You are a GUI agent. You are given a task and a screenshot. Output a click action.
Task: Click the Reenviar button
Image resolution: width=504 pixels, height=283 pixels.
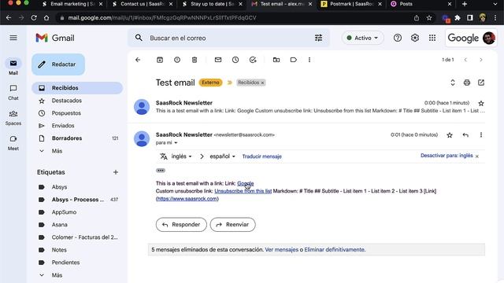233,225
